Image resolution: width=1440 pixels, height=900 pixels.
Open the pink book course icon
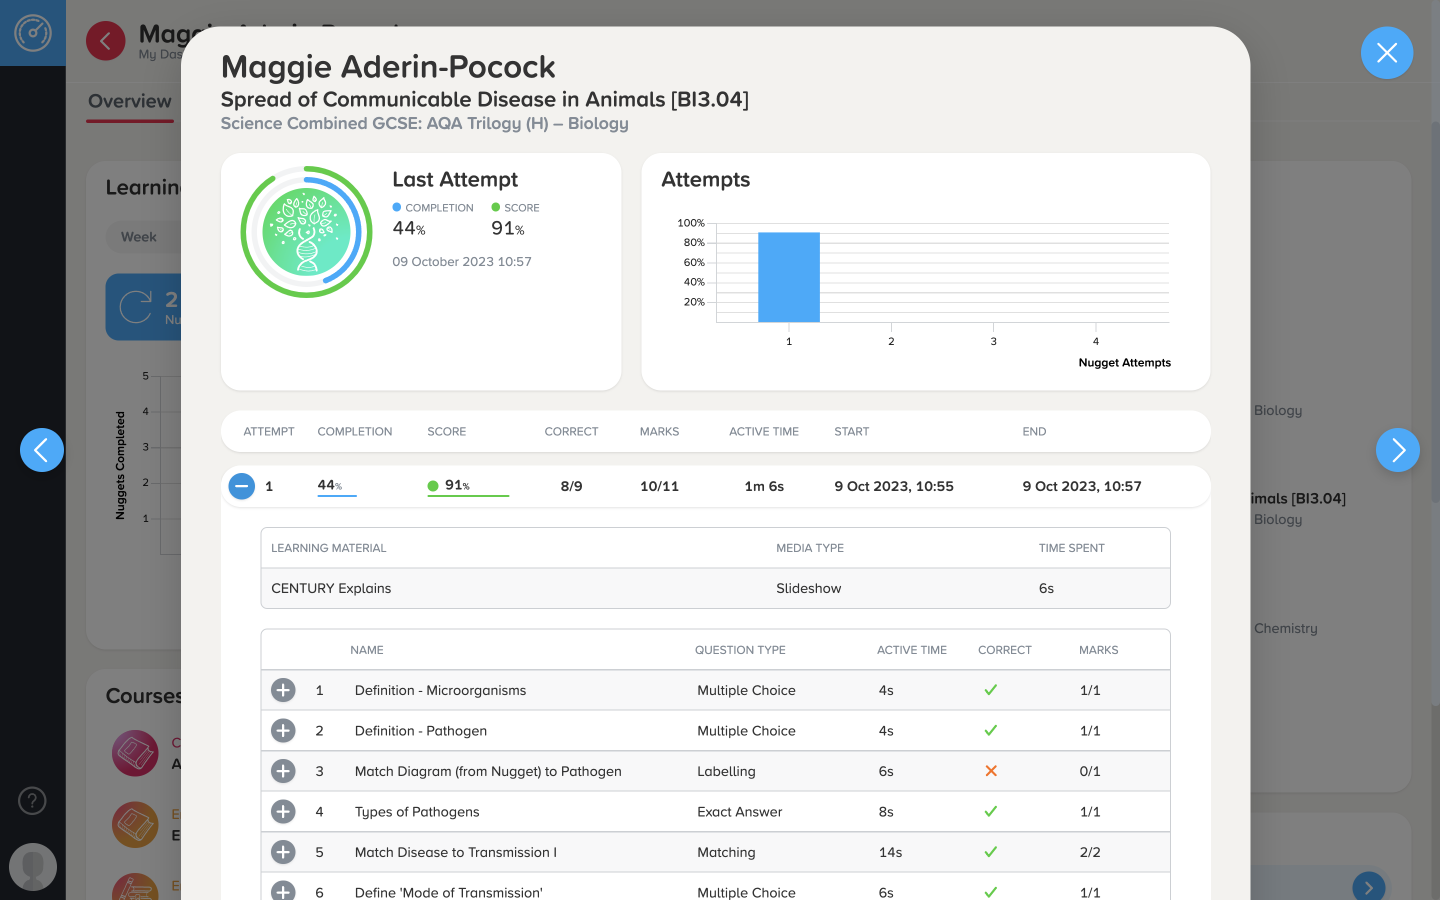pos(135,753)
